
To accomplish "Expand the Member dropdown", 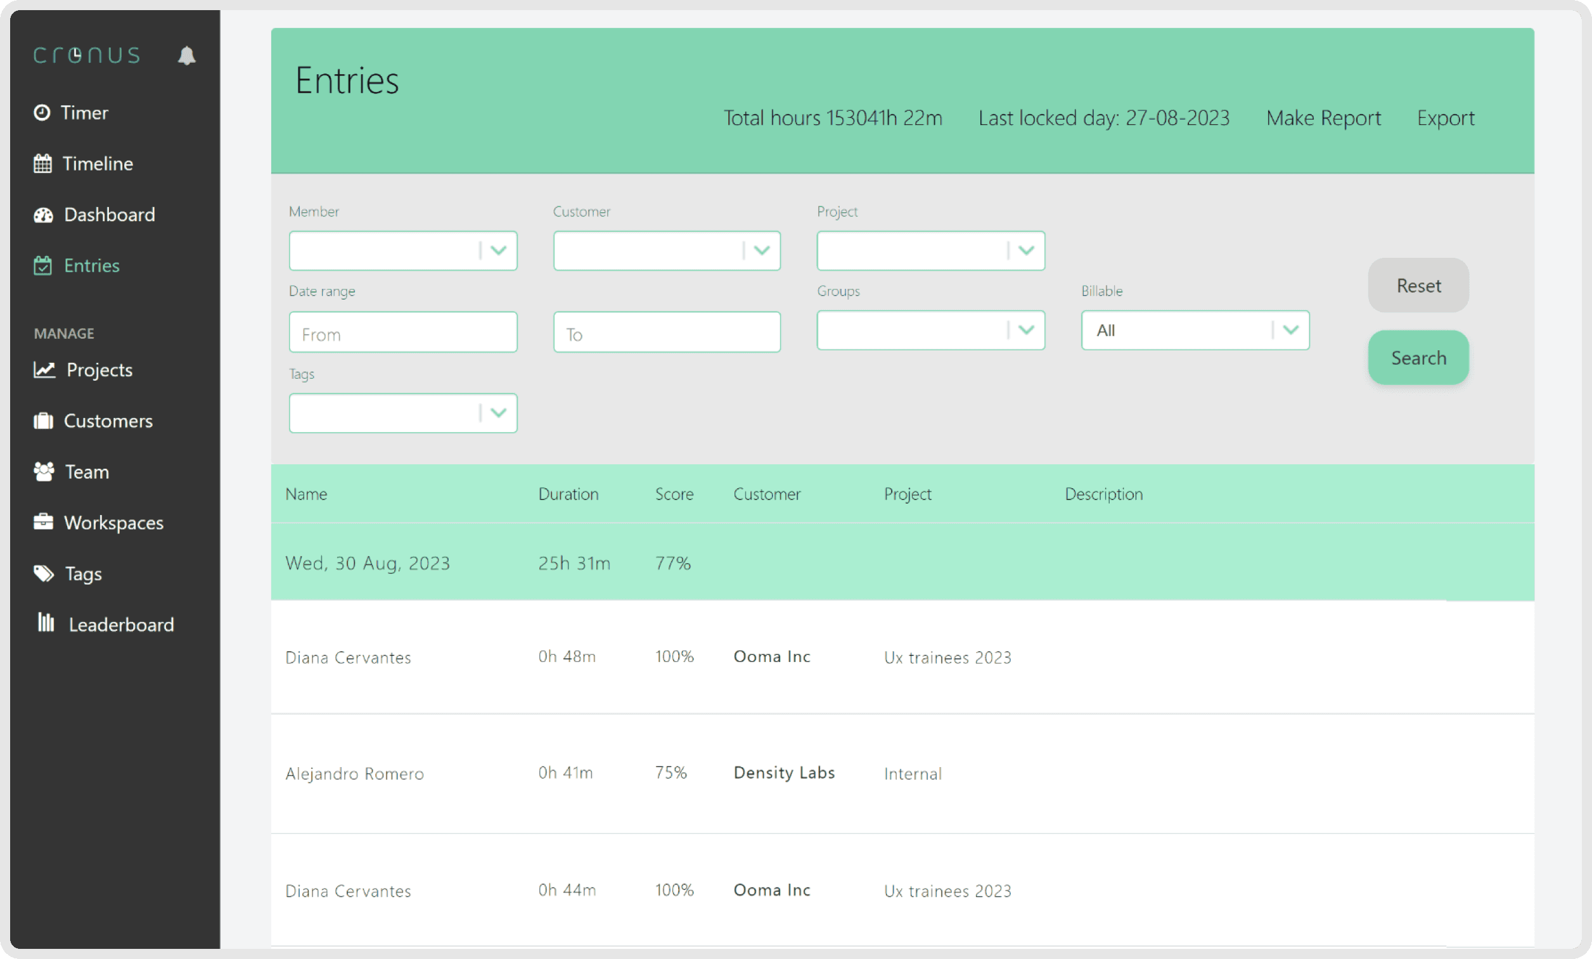I will coord(498,250).
